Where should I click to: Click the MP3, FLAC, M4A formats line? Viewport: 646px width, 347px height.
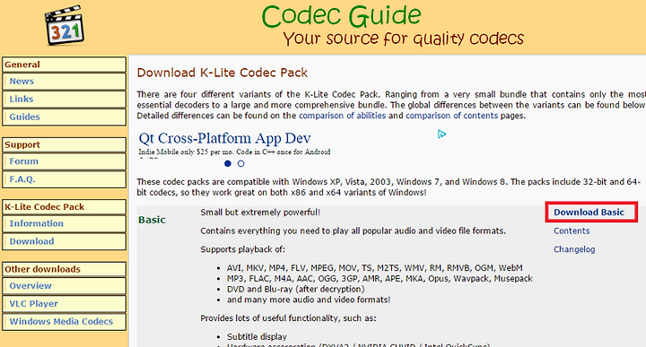coord(380,279)
